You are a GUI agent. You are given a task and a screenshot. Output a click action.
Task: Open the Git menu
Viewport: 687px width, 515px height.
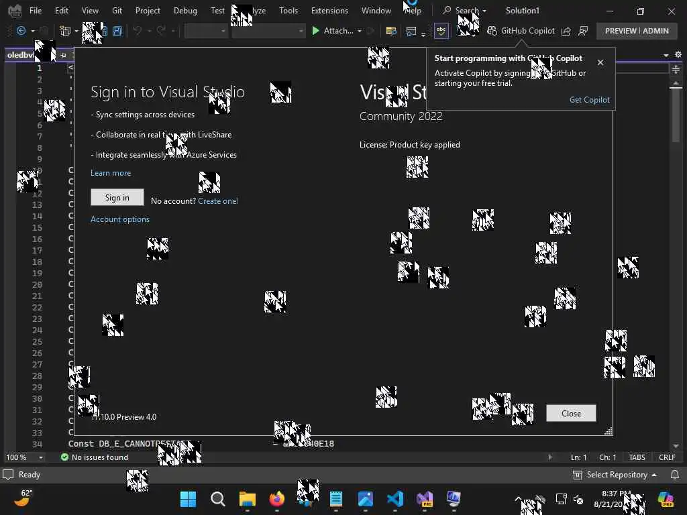pyautogui.click(x=117, y=11)
